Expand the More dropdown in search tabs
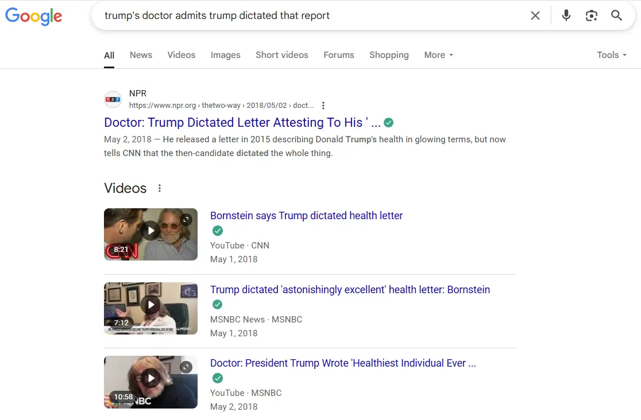Image resolution: width=641 pixels, height=420 pixels. tap(439, 55)
